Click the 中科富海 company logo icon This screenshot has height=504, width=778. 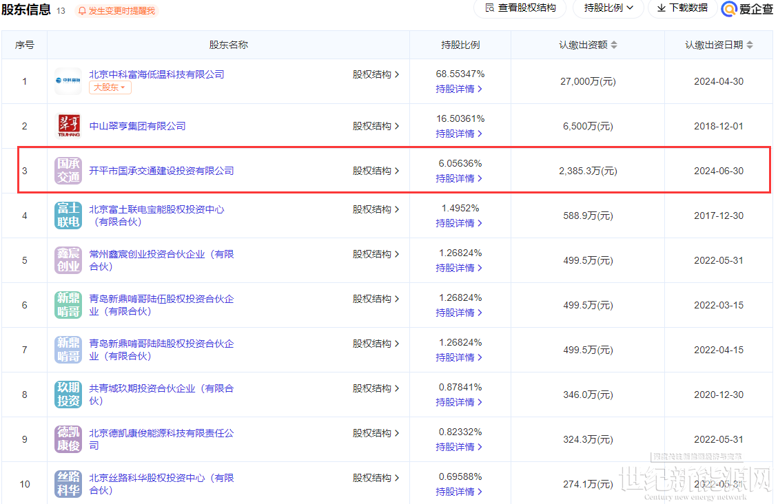coord(68,81)
